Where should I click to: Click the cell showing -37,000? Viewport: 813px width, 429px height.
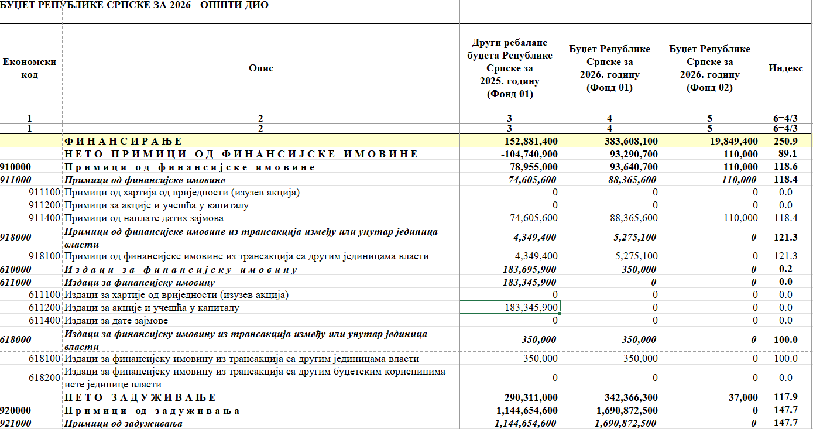[x=741, y=398]
